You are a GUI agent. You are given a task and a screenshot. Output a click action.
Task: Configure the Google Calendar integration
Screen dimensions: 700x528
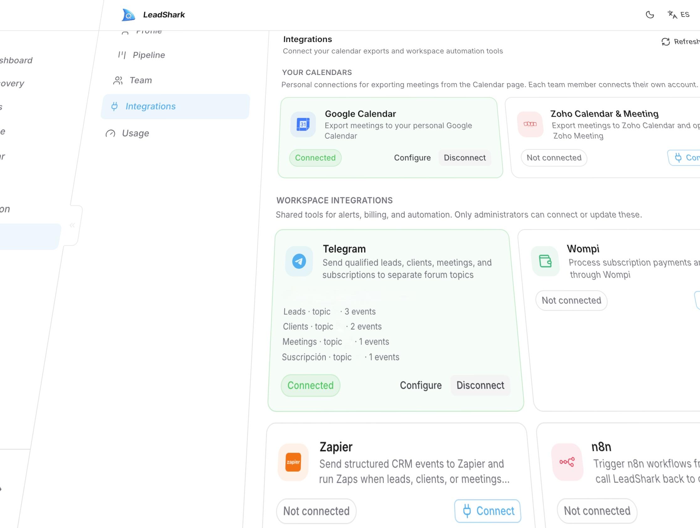[x=412, y=158]
